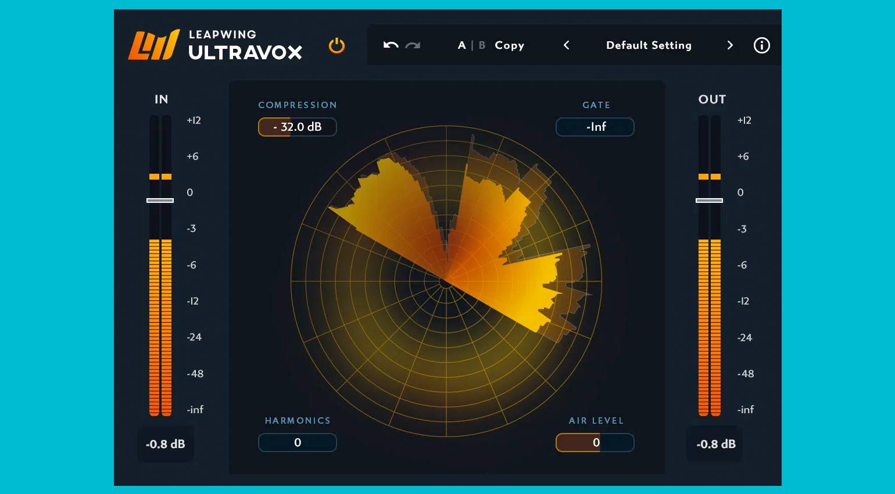Click the Leapwing orange logo

153,45
